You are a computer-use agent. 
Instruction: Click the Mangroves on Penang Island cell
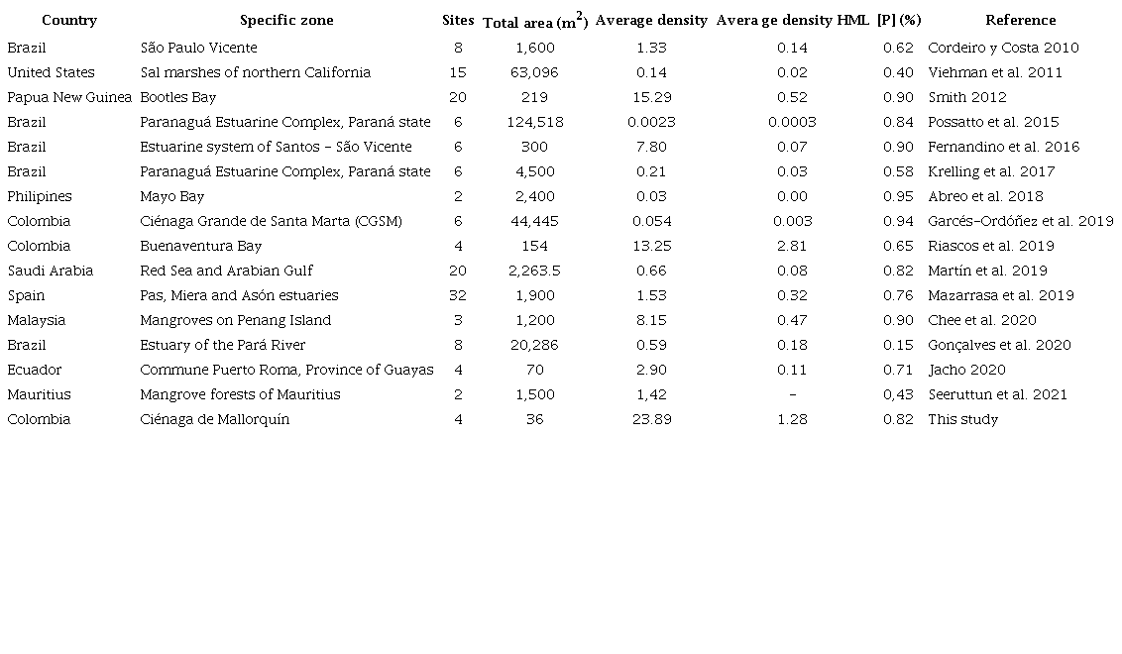236,320
